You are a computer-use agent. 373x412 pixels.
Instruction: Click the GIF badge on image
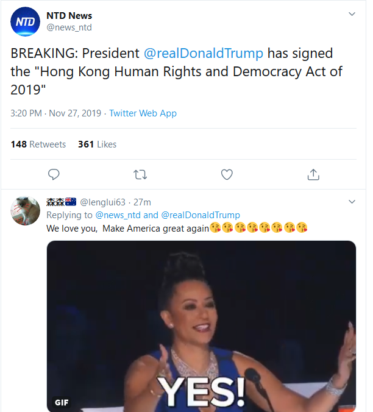62,402
